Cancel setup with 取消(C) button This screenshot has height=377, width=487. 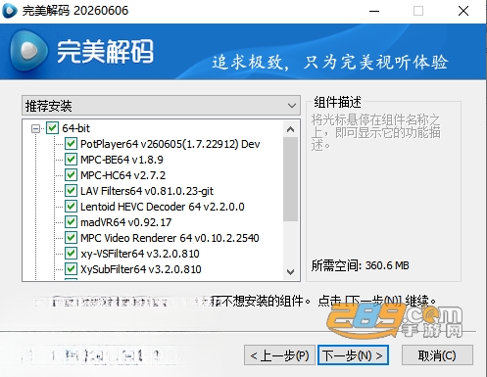(437, 355)
